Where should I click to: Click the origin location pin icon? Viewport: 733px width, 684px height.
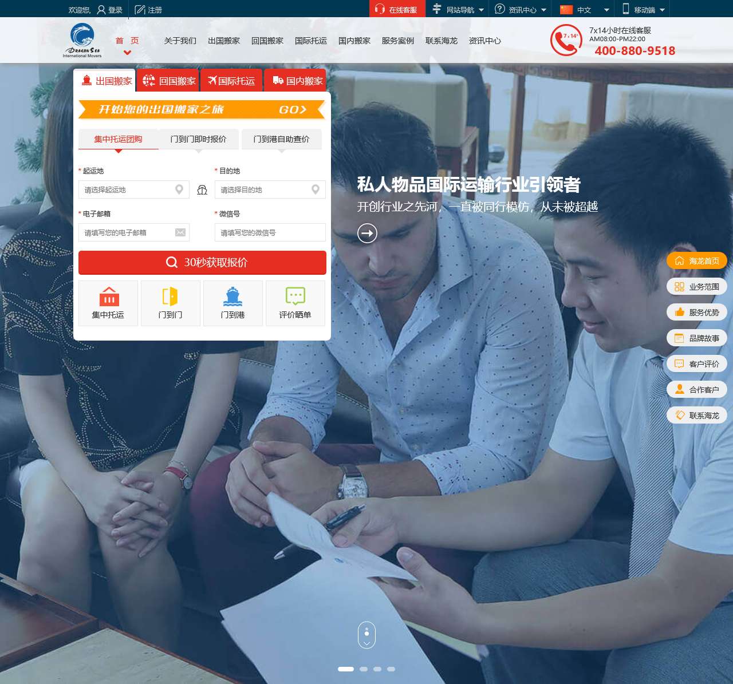click(x=179, y=189)
